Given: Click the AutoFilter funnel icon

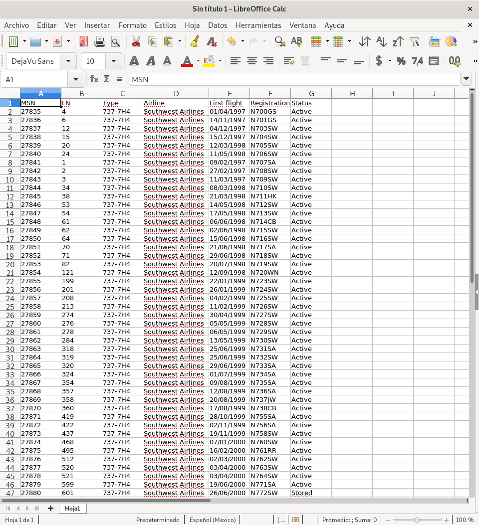Looking at the screenshot, I should point(414,42).
